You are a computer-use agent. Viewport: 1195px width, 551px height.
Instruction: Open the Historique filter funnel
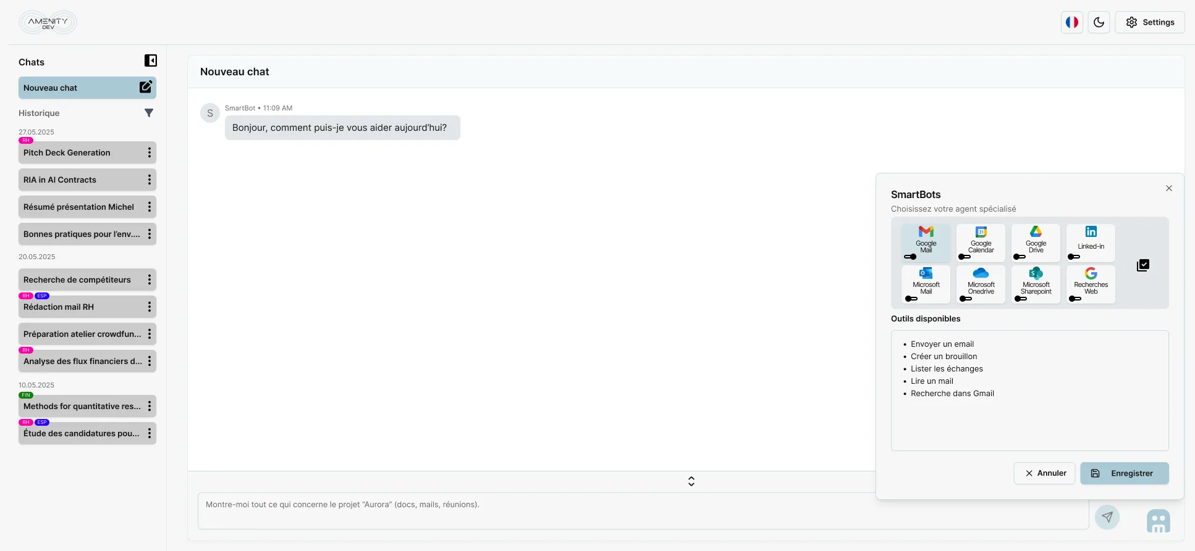pyautogui.click(x=149, y=113)
